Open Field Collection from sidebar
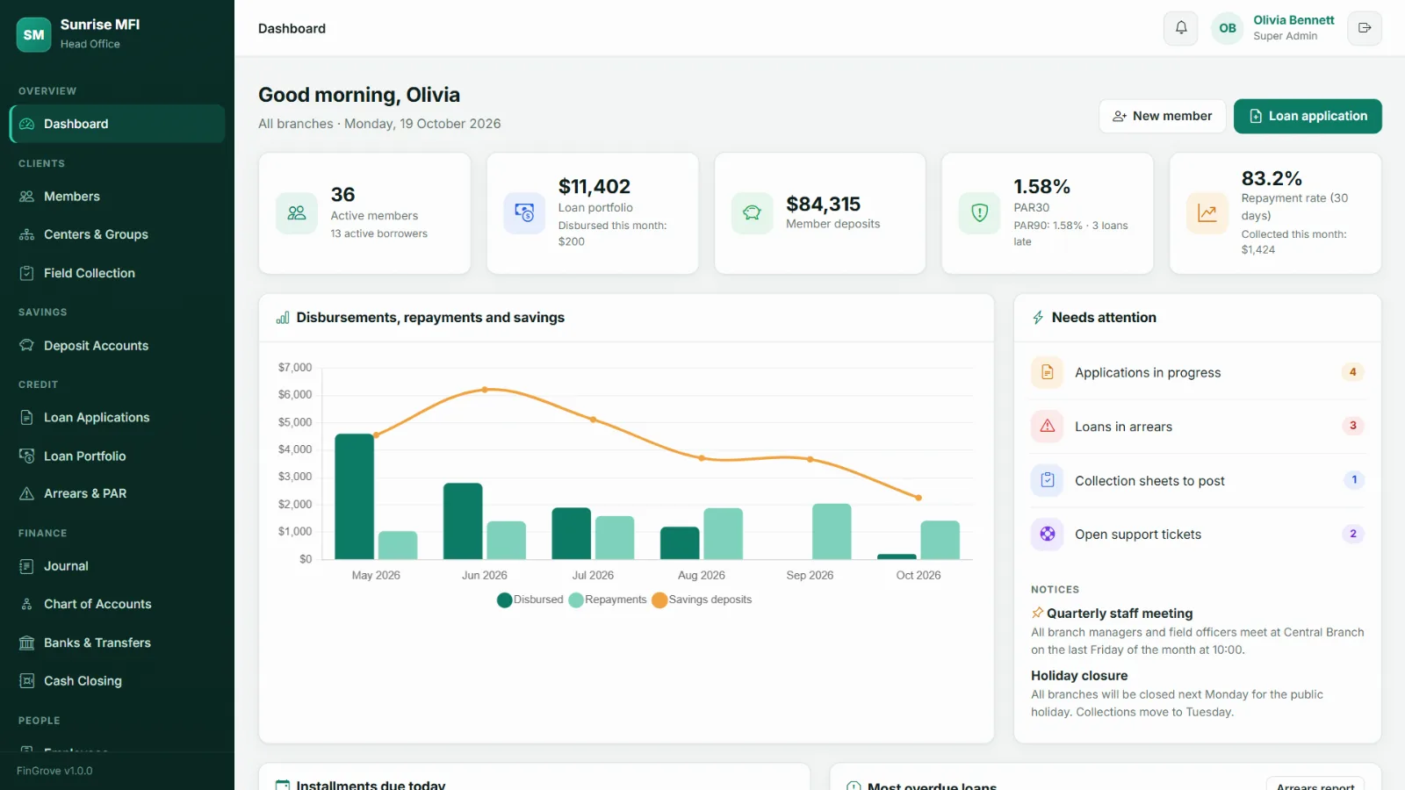This screenshot has height=790, width=1405. [x=117, y=273]
